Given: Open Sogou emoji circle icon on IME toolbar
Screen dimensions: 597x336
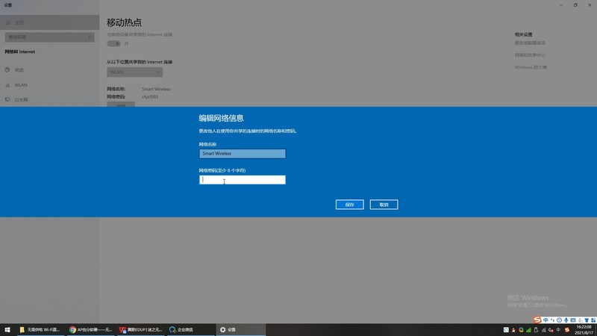Looking at the screenshot, I should 559,320.
